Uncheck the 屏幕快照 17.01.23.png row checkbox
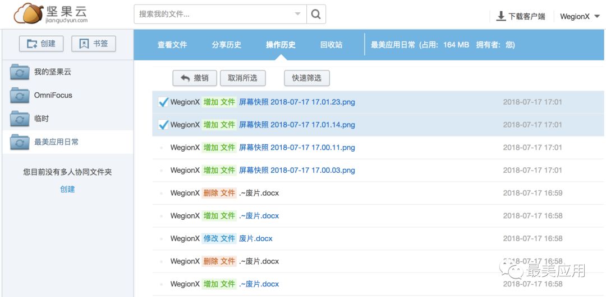606x297 pixels. (x=163, y=102)
